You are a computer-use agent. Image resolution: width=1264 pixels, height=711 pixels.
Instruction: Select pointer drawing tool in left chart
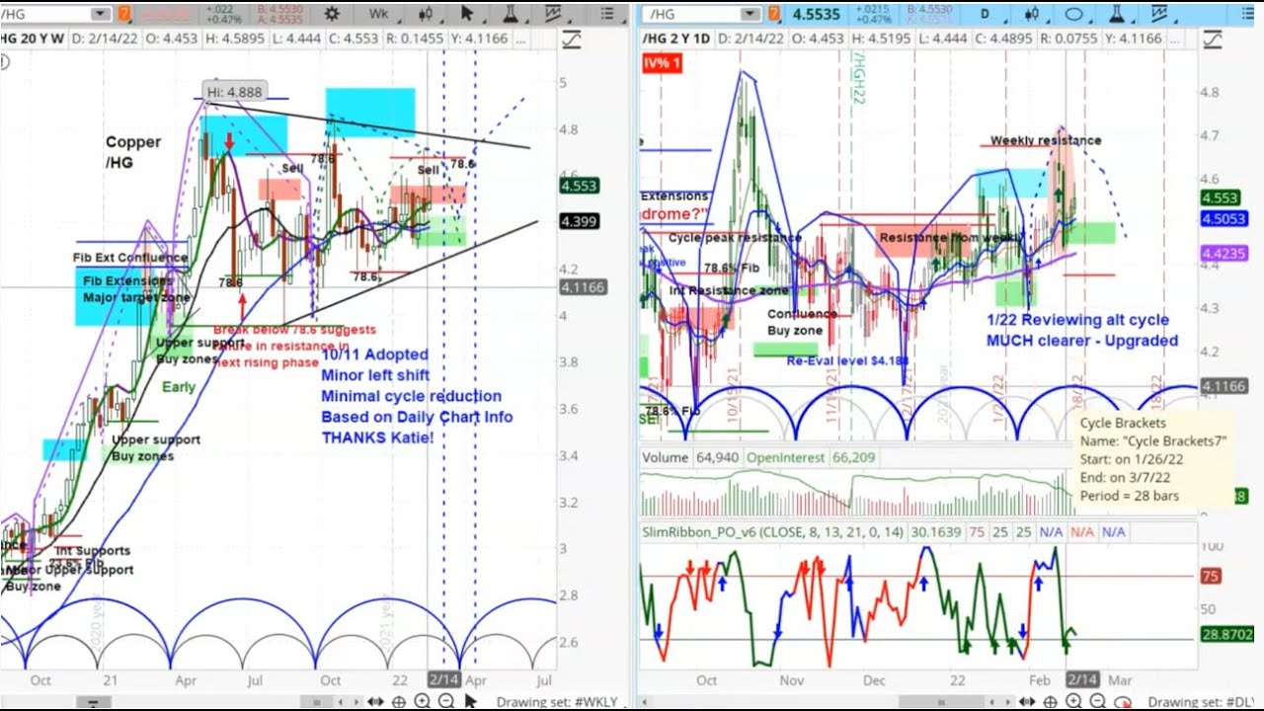point(469,14)
